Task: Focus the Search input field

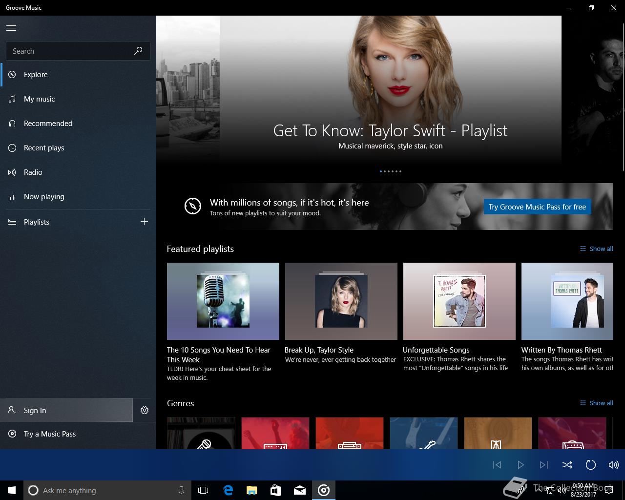Action: [78, 51]
